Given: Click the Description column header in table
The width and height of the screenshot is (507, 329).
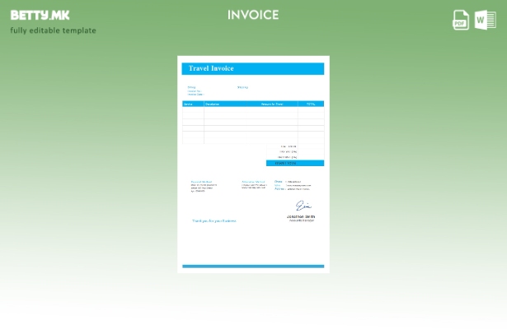Looking at the screenshot, I should 213,104.
